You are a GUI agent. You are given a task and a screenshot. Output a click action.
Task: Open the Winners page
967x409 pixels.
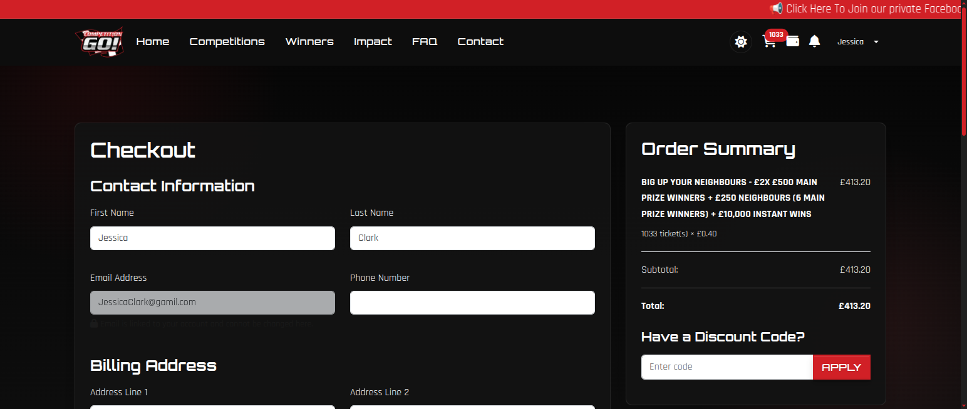click(309, 42)
